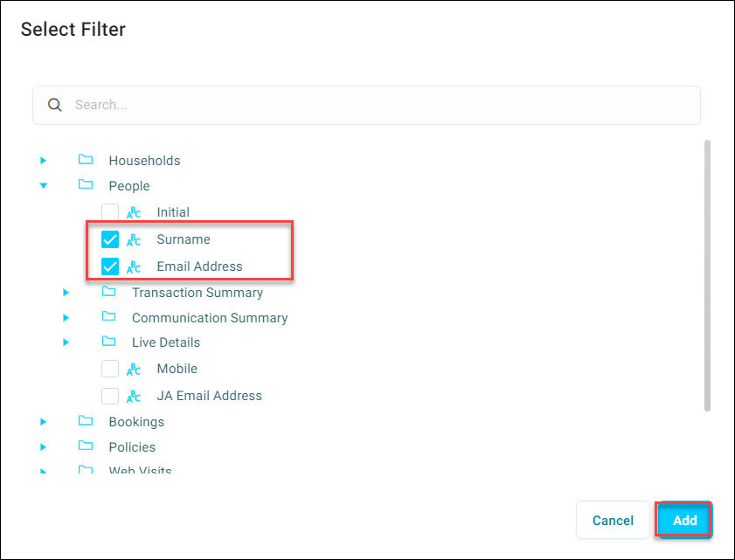
Task: Uncheck the Surname checkbox
Action: point(110,239)
